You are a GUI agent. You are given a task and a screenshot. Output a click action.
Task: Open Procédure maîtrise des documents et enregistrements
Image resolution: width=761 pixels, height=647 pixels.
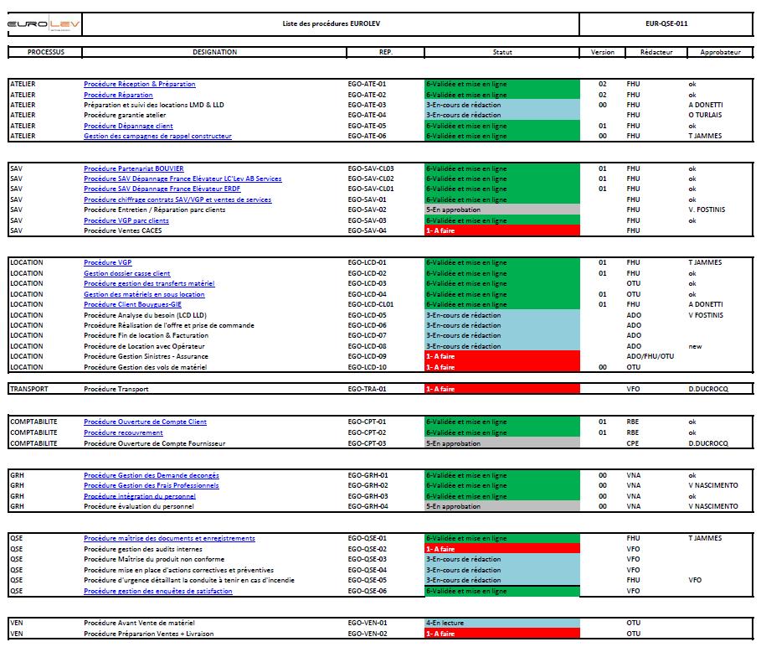point(169,538)
